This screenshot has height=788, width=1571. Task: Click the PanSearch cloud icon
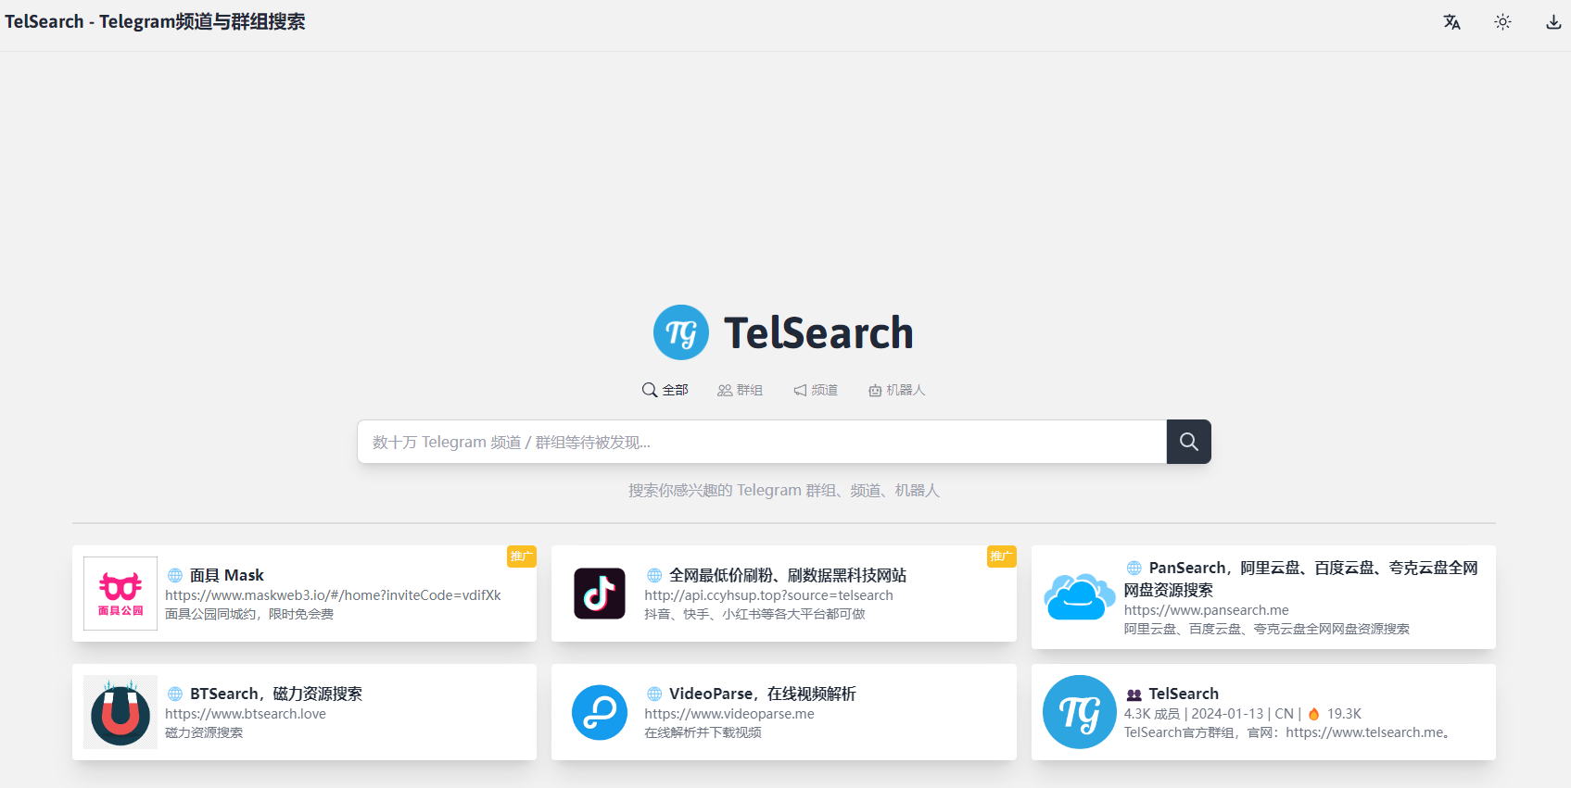pyautogui.click(x=1080, y=597)
